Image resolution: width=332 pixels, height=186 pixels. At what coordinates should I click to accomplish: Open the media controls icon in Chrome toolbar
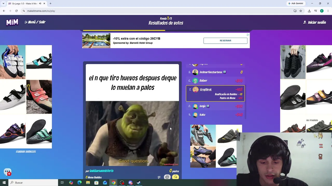point(315,11)
